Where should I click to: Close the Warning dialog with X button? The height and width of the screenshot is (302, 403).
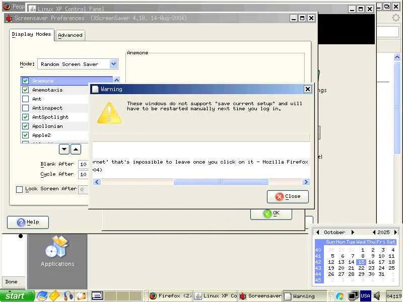point(307,89)
